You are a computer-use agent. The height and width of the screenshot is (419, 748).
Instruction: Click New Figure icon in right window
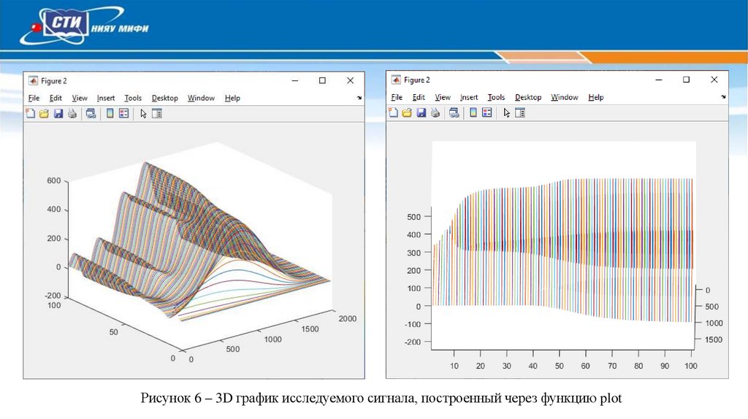394,112
